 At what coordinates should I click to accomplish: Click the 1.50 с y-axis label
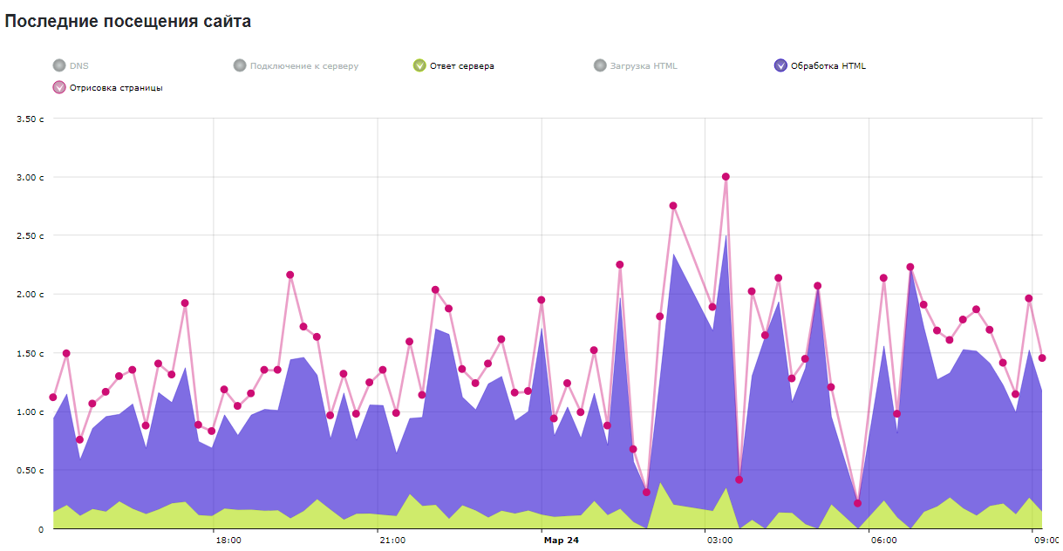point(31,353)
